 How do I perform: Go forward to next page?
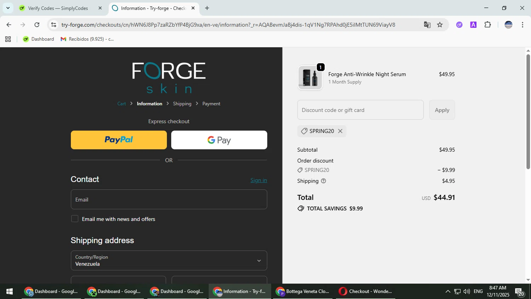pyautogui.click(x=23, y=25)
